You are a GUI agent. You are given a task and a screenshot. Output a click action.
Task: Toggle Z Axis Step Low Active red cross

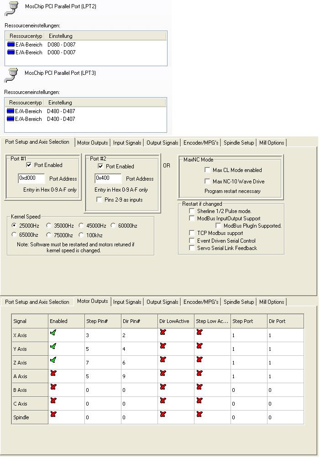pos(199,359)
